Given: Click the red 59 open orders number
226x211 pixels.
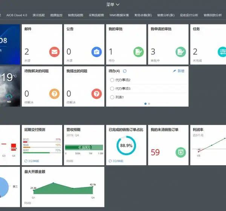Looking at the screenshot, I should (155, 152).
